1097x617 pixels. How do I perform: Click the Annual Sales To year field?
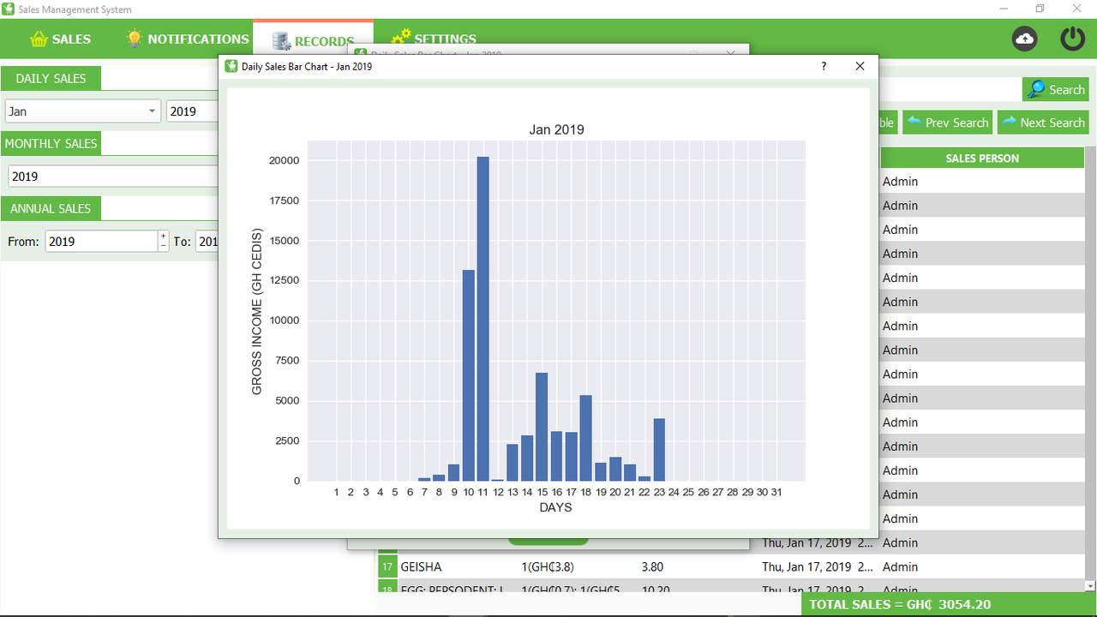(x=207, y=242)
